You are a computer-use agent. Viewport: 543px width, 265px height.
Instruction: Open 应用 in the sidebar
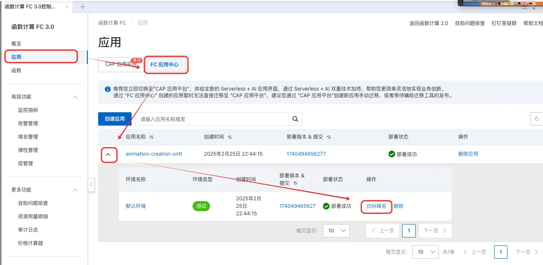click(16, 57)
